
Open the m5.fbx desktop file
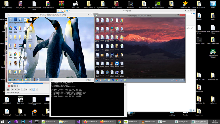[x=213, y=4]
